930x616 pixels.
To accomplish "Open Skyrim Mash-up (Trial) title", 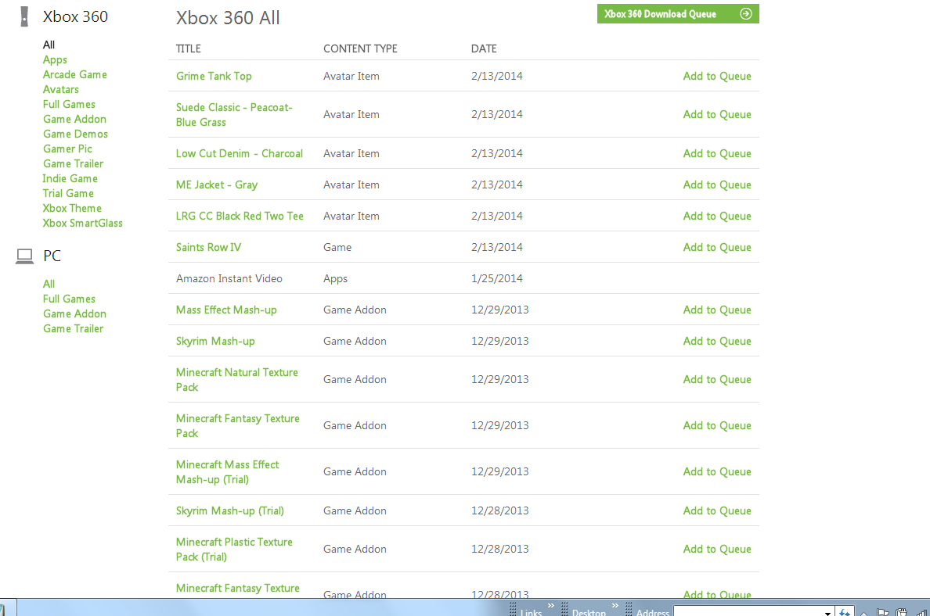I will coord(229,511).
